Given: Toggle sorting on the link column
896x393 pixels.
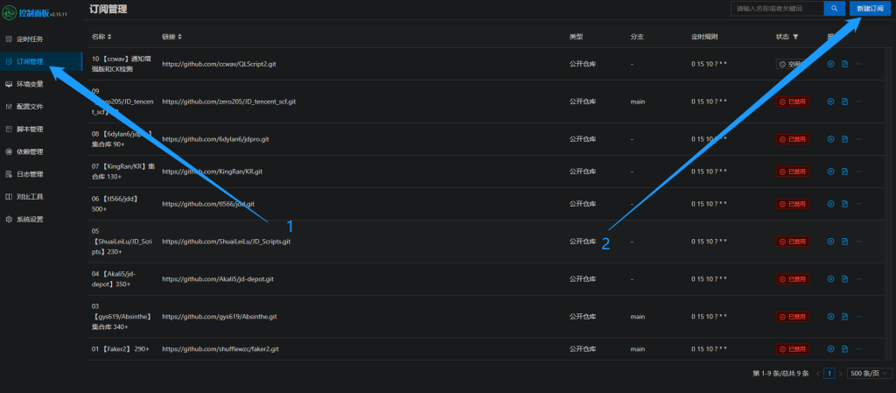Looking at the screenshot, I should [x=179, y=37].
